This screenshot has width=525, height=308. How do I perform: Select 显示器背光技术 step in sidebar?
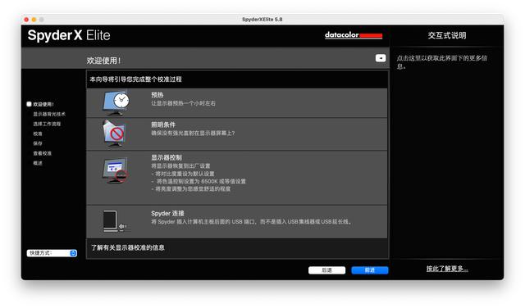tap(49, 114)
